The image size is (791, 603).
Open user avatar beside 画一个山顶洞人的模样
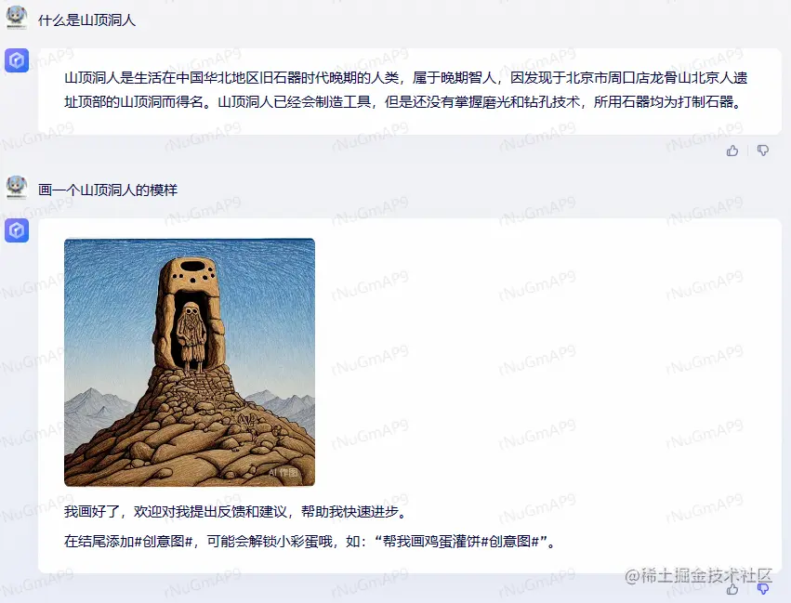click(17, 187)
